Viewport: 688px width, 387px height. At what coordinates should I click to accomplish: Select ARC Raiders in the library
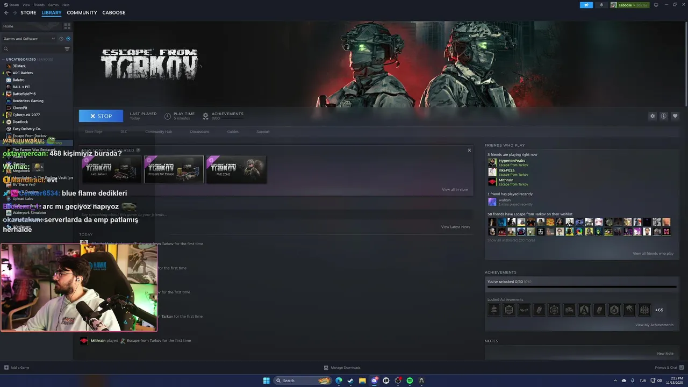click(x=23, y=73)
